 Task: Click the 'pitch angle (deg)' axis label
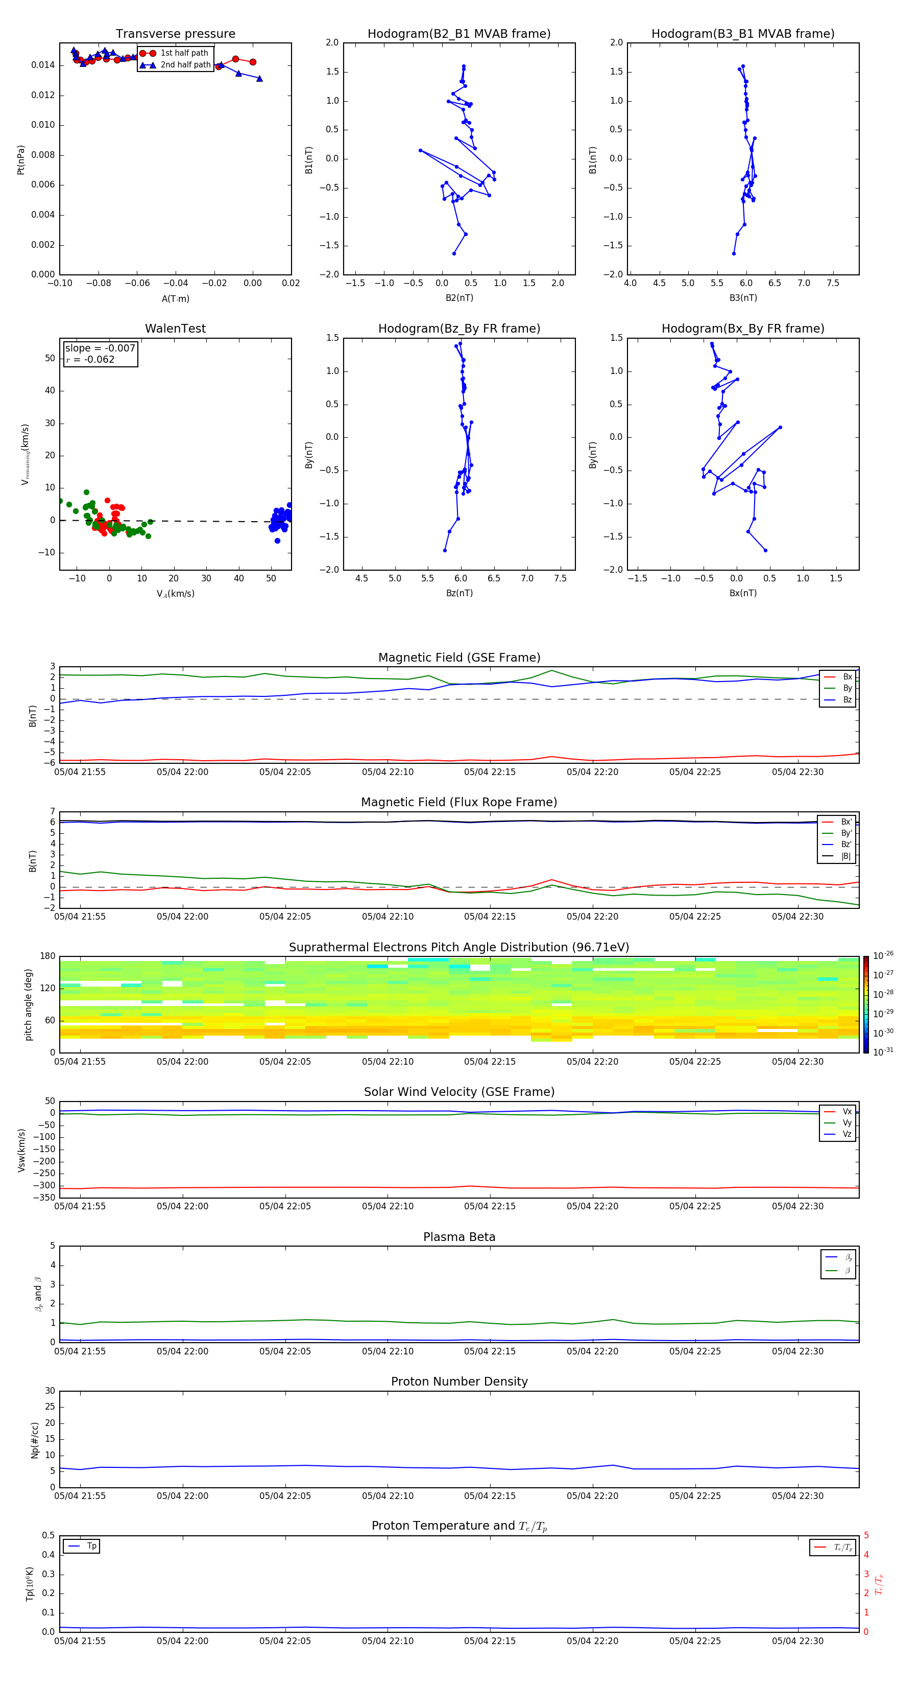[x=28, y=1004]
